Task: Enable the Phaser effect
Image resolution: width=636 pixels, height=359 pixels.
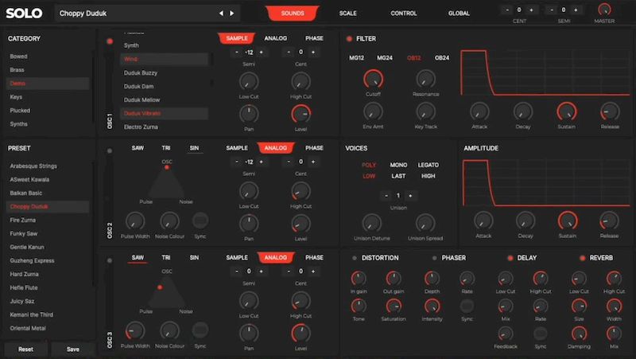Action: pyautogui.click(x=434, y=258)
